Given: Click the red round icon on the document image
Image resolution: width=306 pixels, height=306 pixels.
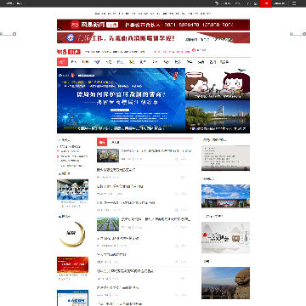Looking at the screenshot, I should coord(246,168).
